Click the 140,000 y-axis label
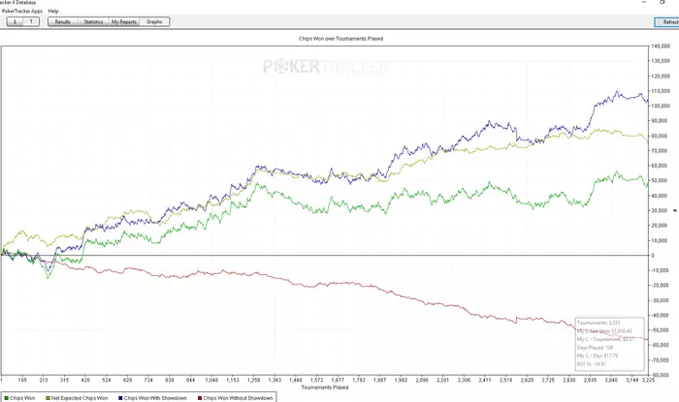Screen dimensions: 679x402 pos(661,46)
